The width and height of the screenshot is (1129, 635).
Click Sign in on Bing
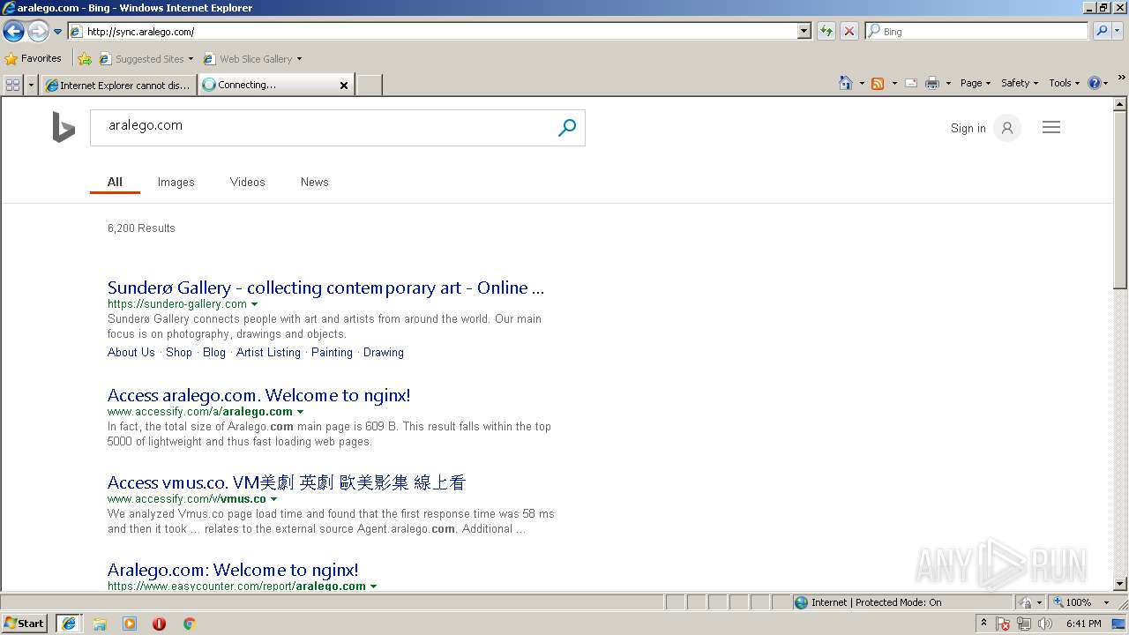[968, 128]
